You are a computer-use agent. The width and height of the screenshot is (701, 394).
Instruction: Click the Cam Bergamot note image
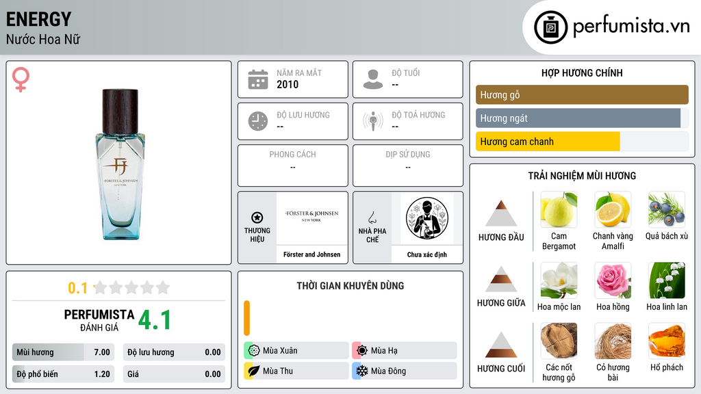pos(559,209)
